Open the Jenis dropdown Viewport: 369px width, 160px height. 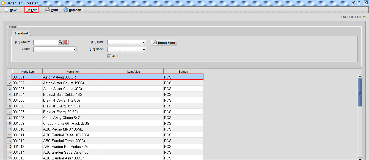coord(55,49)
